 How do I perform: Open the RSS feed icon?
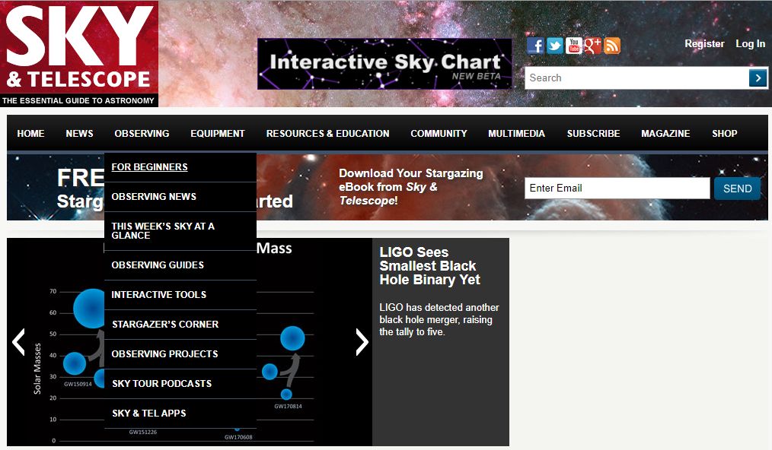(x=611, y=46)
